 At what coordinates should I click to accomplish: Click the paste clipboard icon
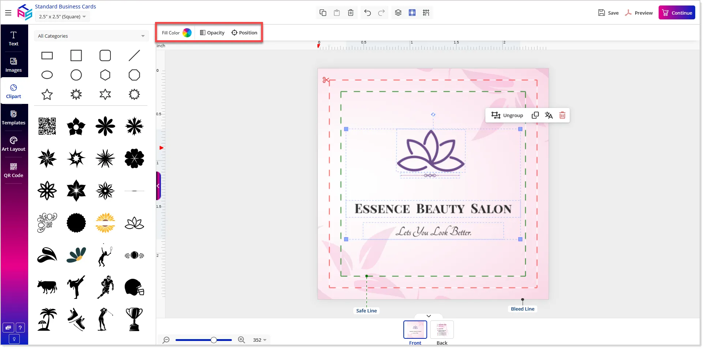(x=337, y=13)
